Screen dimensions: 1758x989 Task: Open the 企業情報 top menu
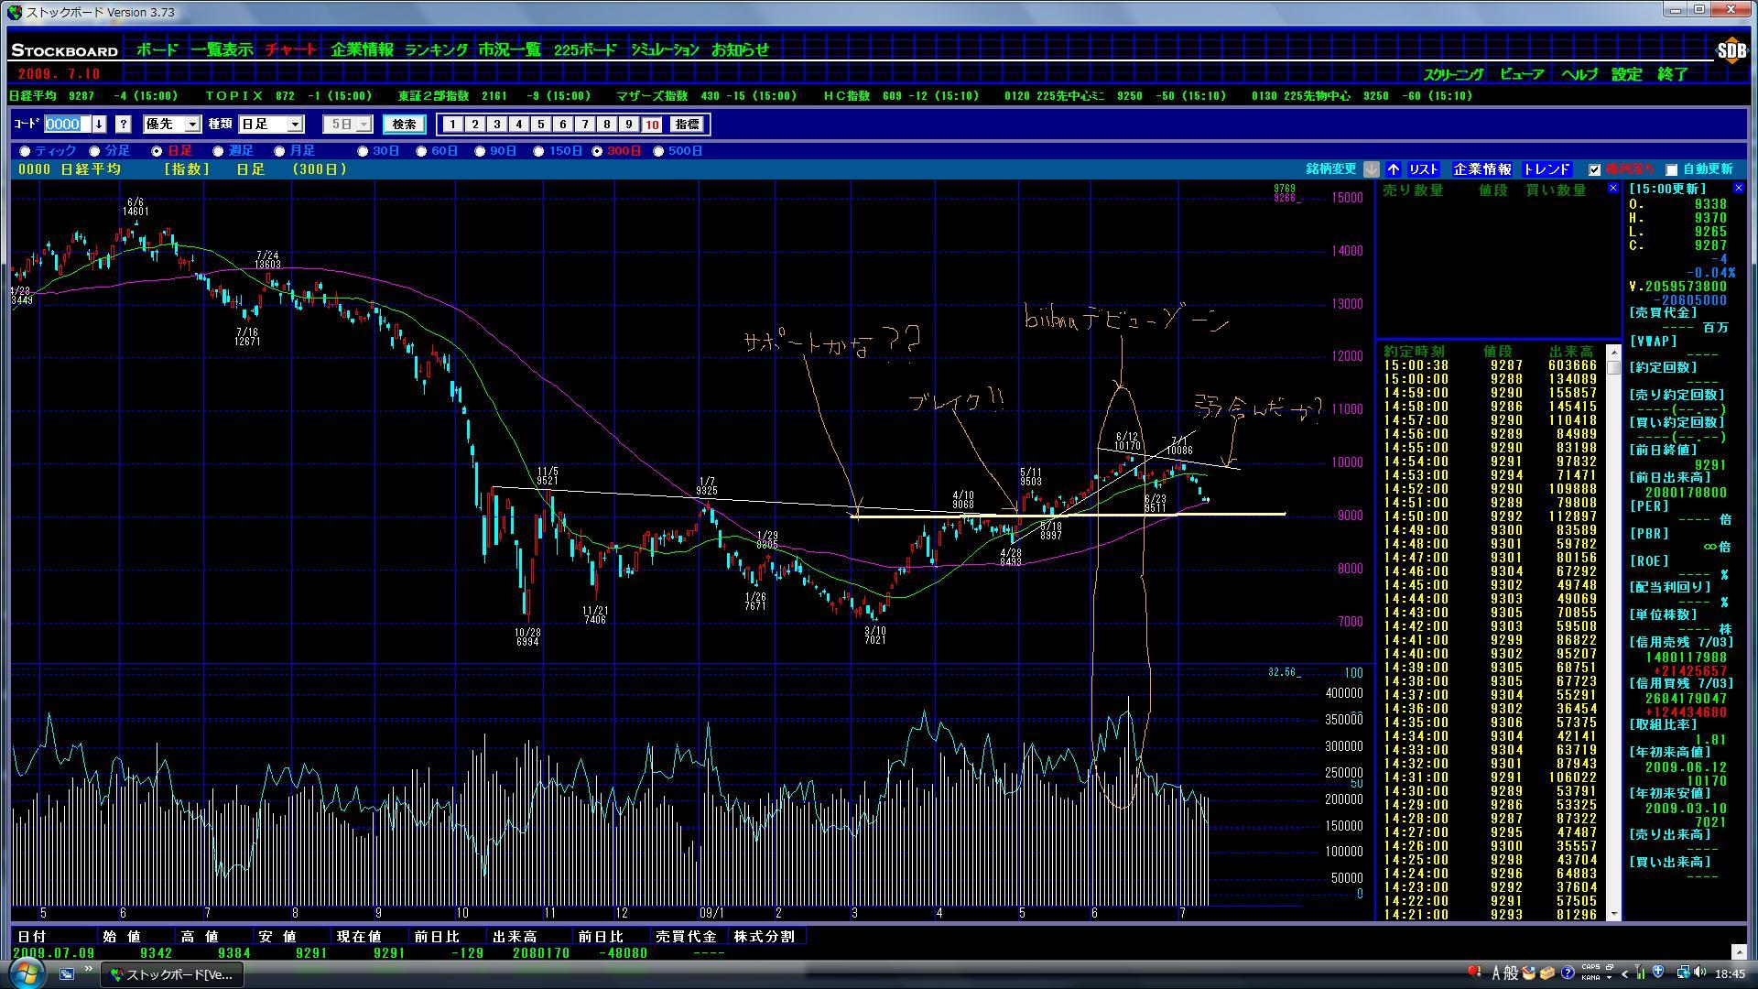362,50
